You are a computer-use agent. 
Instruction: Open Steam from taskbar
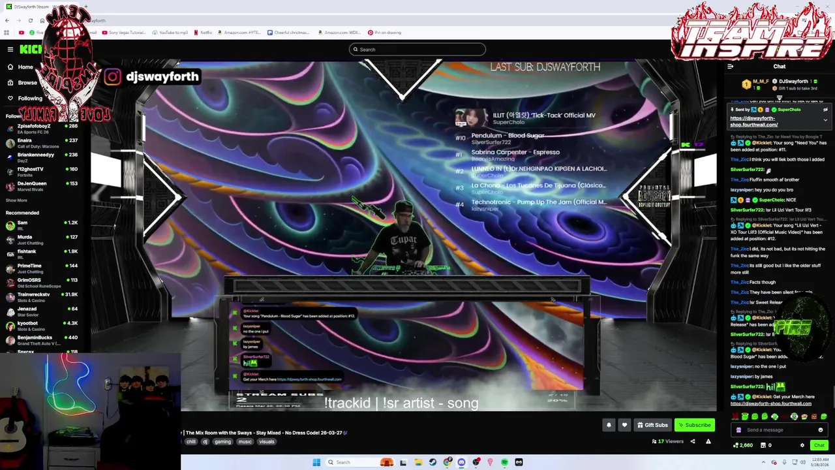[433, 462]
